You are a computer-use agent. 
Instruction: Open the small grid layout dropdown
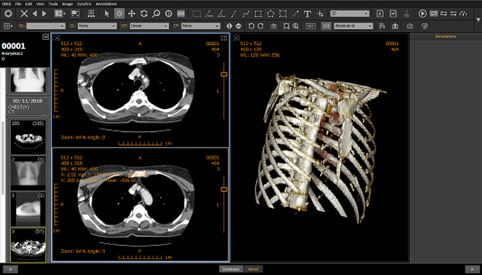[x=8, y=26]
